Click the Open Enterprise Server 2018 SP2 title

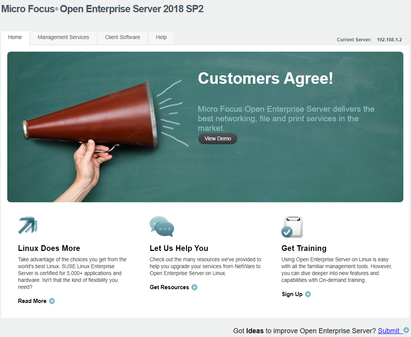[103, 9]
